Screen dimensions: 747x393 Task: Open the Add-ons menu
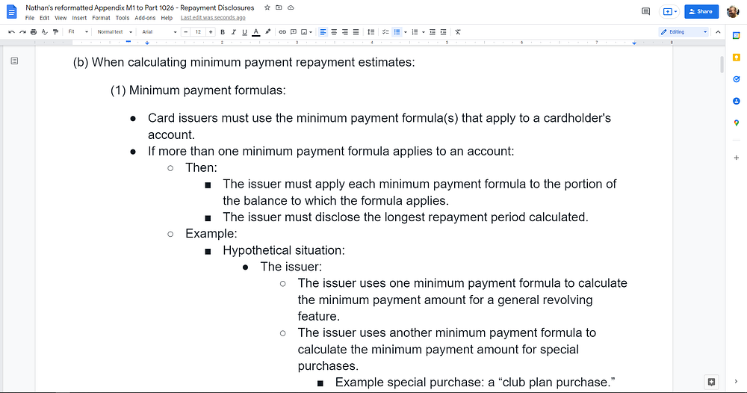point(145,18)
